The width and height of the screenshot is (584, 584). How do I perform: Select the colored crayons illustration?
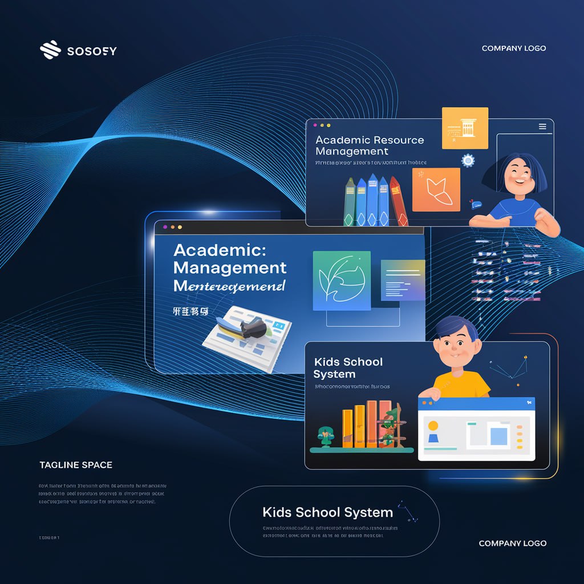tap(375, 201)
